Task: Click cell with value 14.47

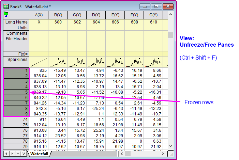Action: click(115, 81)
